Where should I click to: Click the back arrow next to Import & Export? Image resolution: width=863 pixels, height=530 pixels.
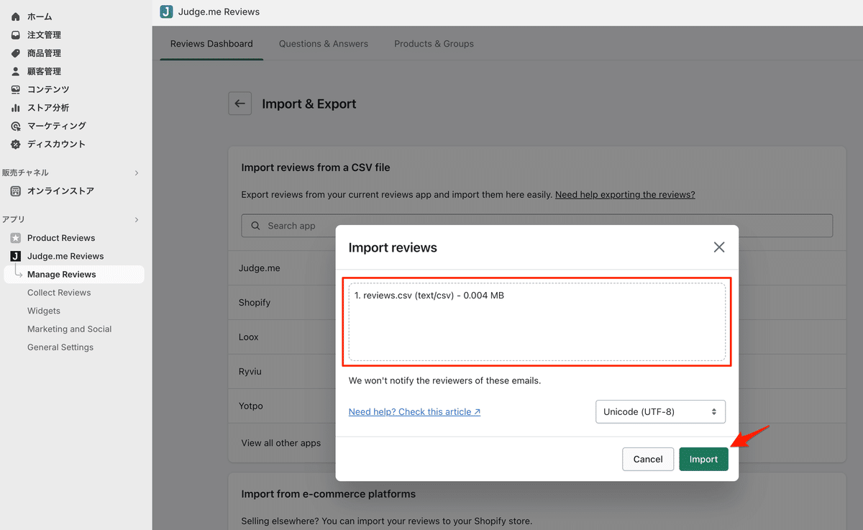pos(240,104)
